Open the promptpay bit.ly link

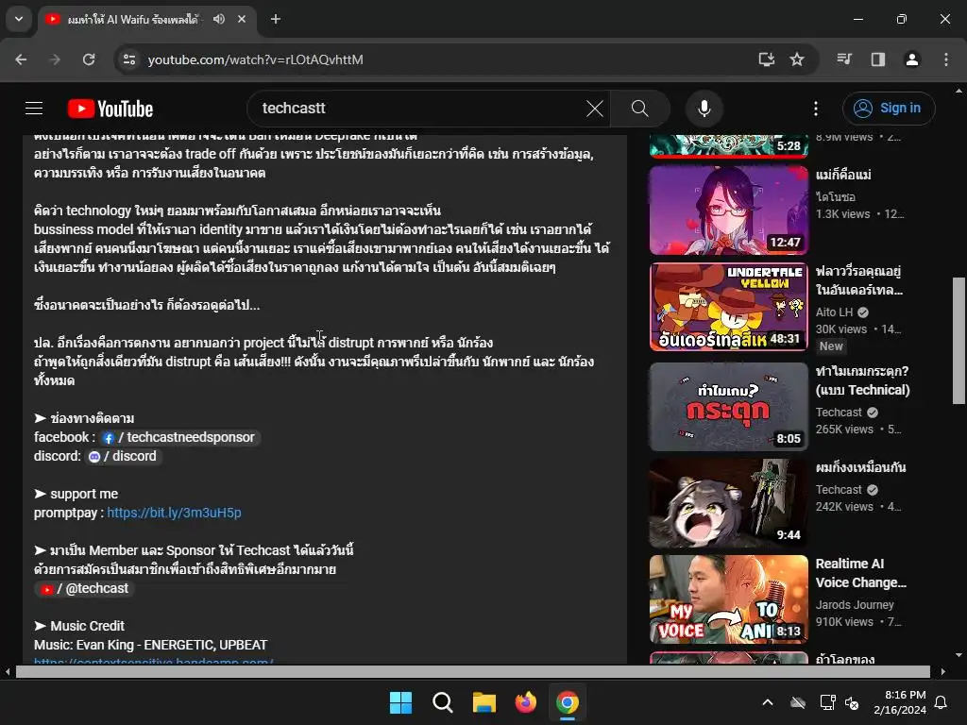(174, 513)
